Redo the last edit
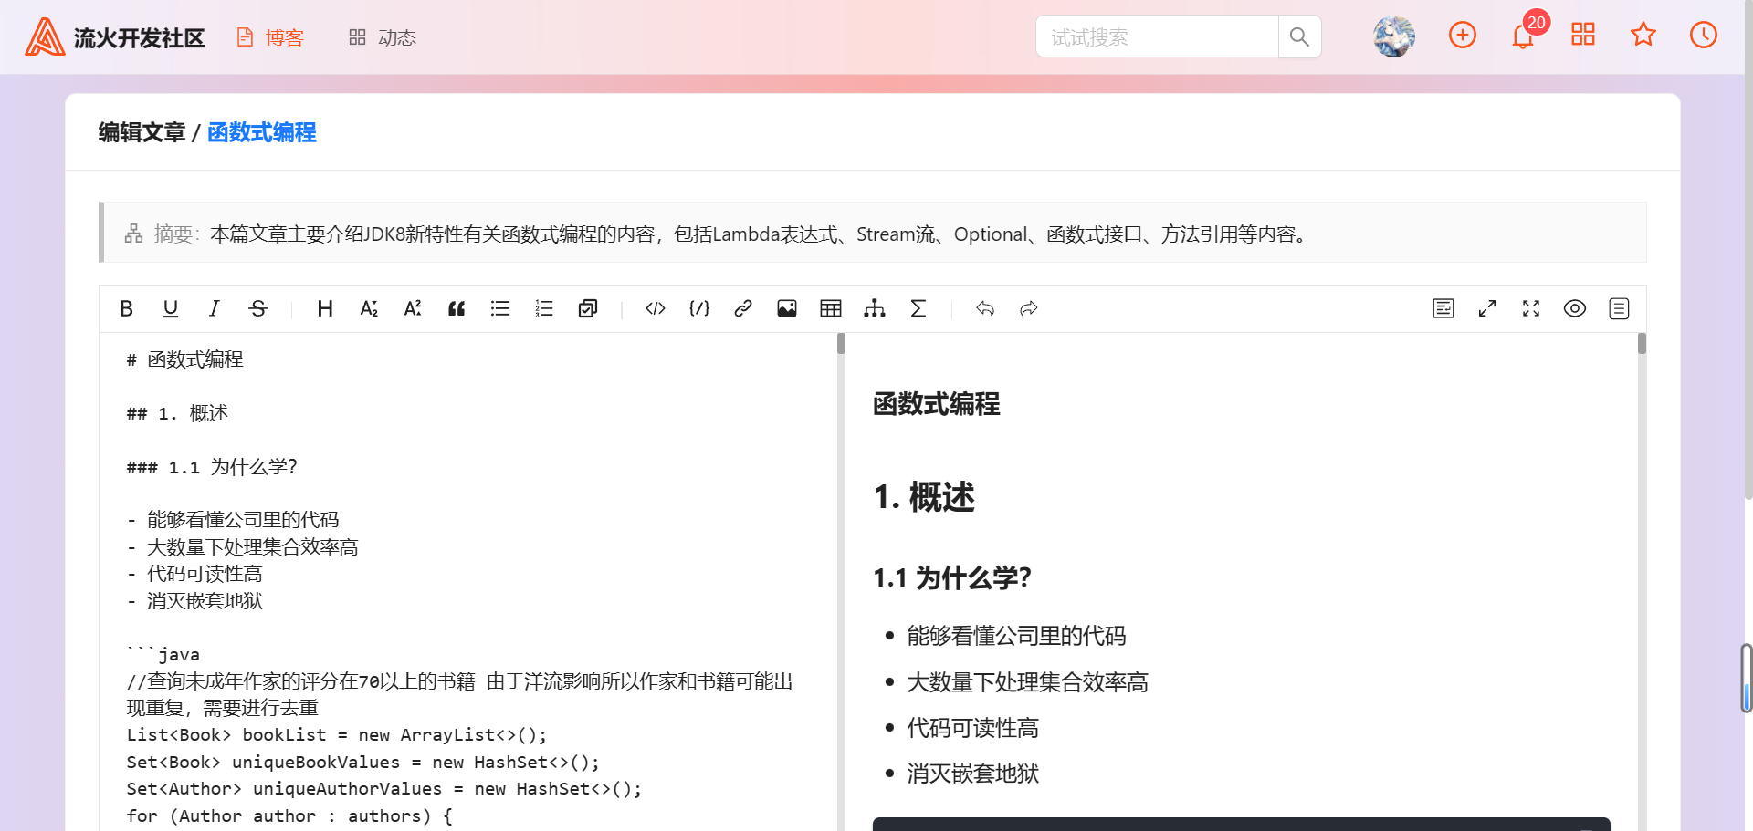This screenshot has width=1753, height=831. pyautogui.click(x=1029, y=308)
